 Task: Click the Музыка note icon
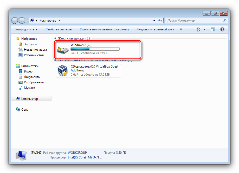(x=21, y=88)
